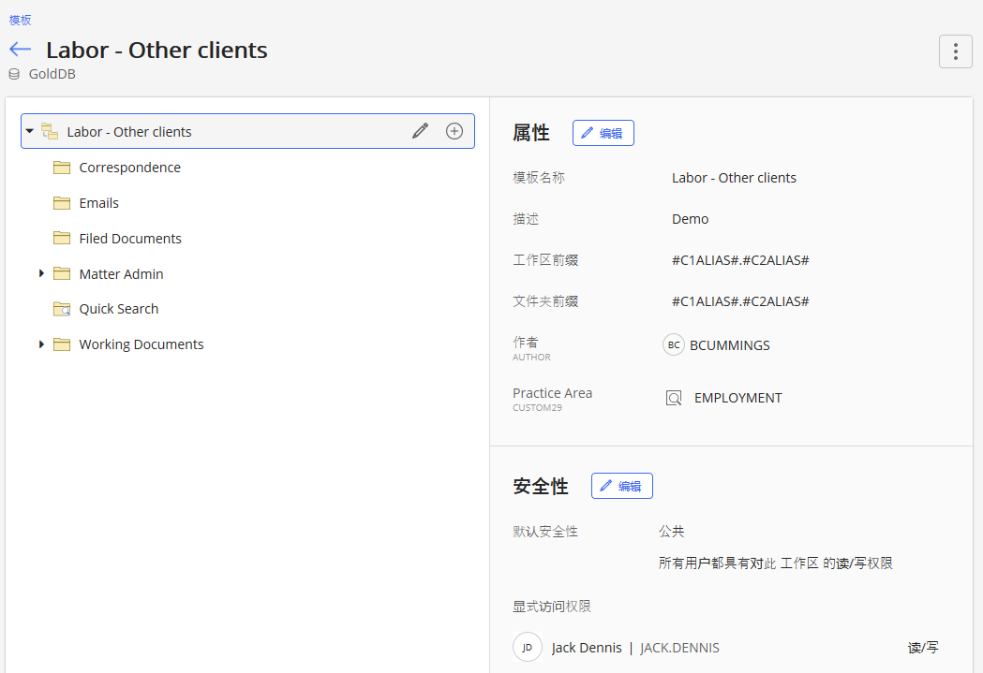The width and height of the screenshot is (983, 673).
Task: Click the JD user avatar
Action: 528,647
